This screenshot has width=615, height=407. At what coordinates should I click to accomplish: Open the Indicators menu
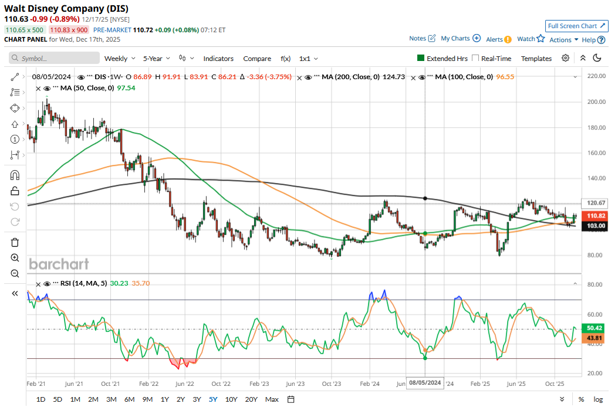[218, 59]
